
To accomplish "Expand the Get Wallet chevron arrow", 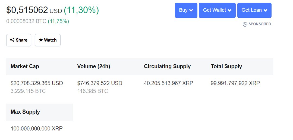I will pos(229,10).
